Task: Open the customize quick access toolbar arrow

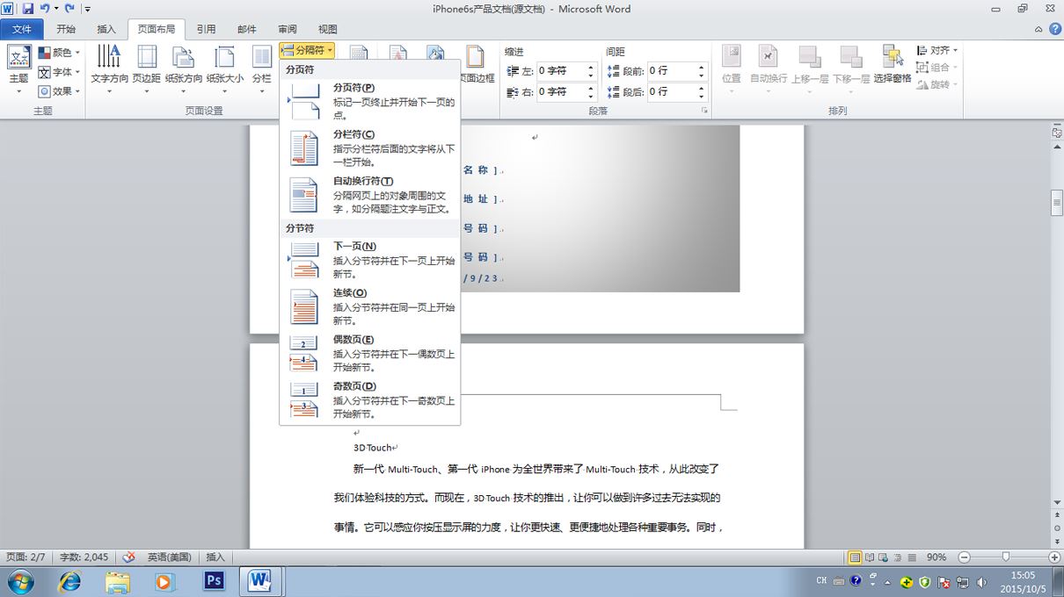Action: tap(88, 9)
